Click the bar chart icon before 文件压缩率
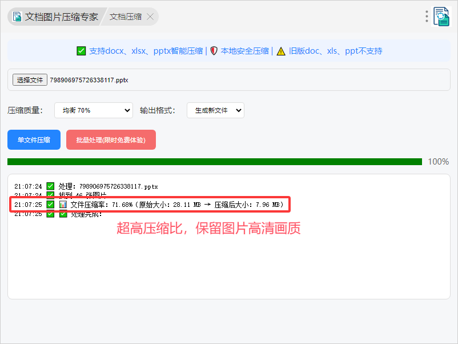Image resolution: width=458 pixels, height=344 pixels. (x=63, y=205)
